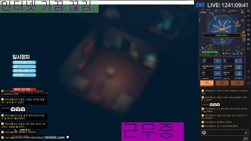Upgrade 공격력 1447 with its blue button
The height and width of the screenshot is (141, 251).
tap(217, 61)
